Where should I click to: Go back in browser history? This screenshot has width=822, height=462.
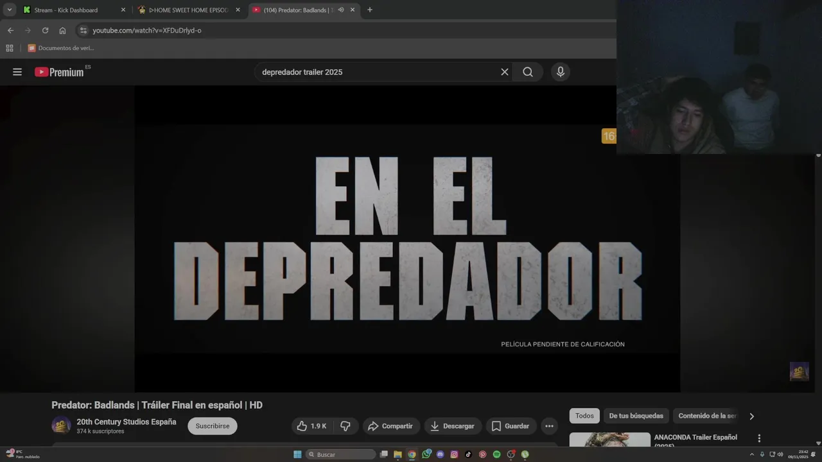(x=10, y=30)
